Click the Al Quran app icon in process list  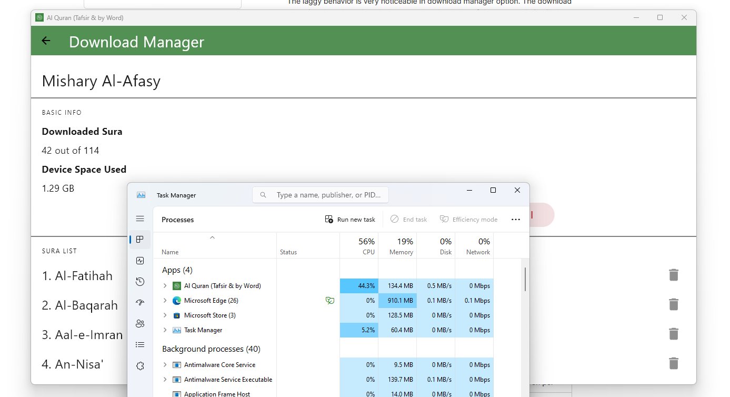[177, 286]
